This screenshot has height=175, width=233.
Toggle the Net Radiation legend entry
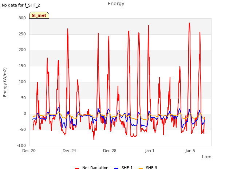pos(92,168)
